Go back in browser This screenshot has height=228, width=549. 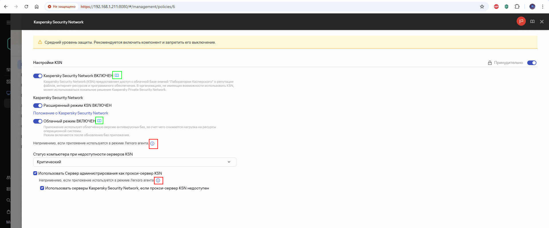pyautogui.click(x=6, y=7)
